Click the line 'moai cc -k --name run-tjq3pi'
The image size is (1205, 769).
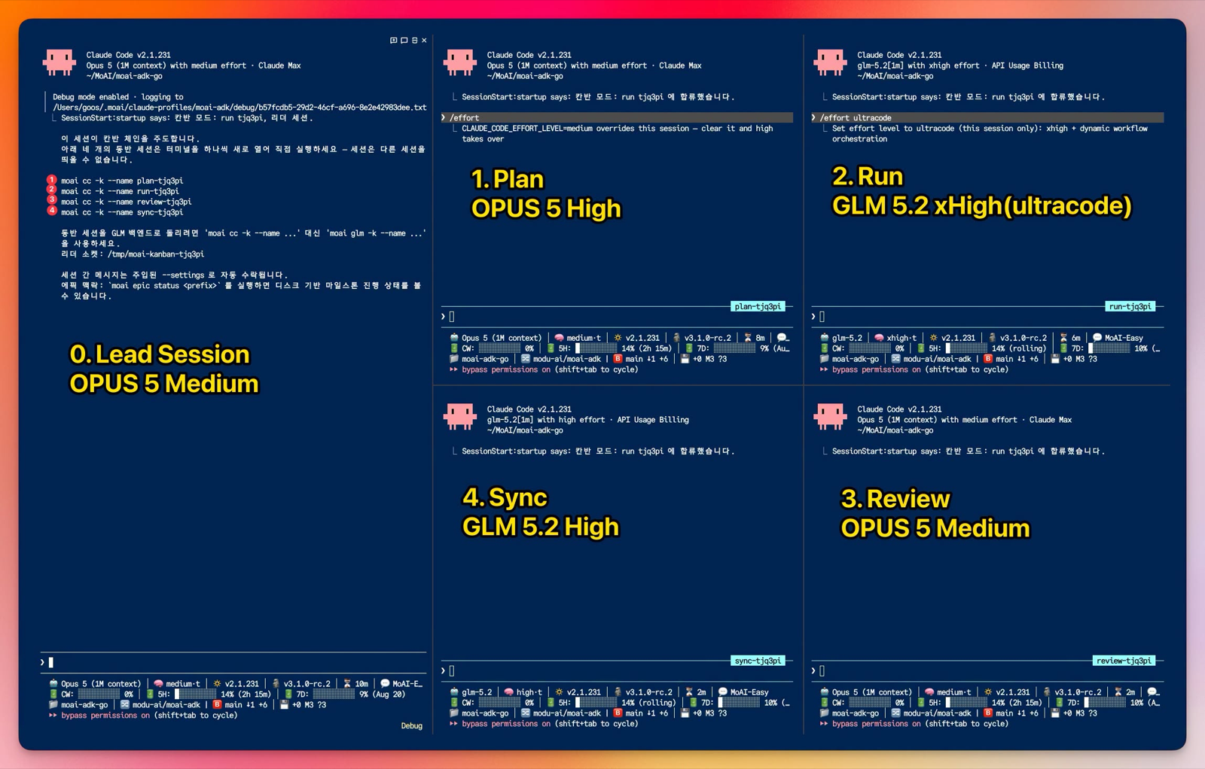pyautogui.click(x=120, y=191)
